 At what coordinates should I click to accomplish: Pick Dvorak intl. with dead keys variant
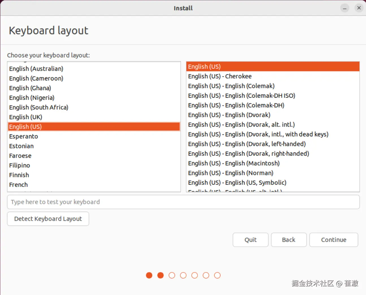pyautogui.click(x=273, y=134)
